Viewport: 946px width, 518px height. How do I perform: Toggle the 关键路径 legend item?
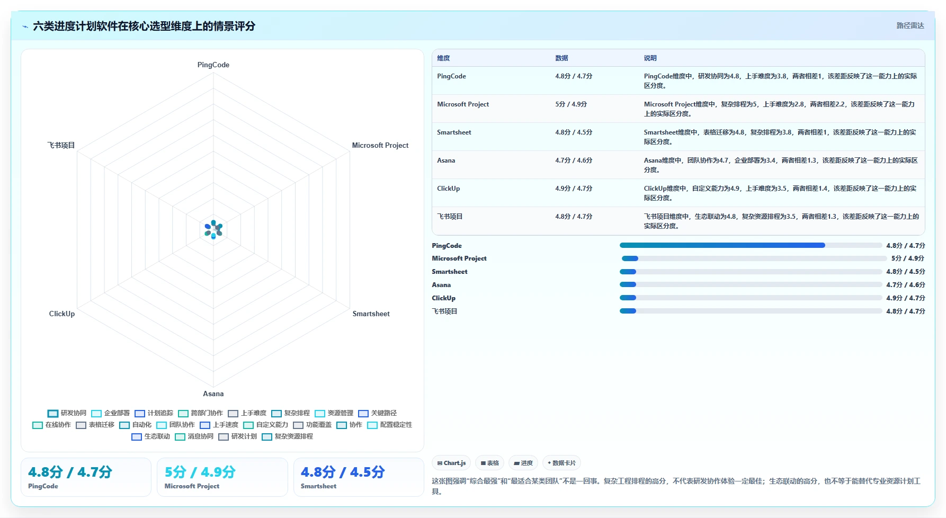377,413
